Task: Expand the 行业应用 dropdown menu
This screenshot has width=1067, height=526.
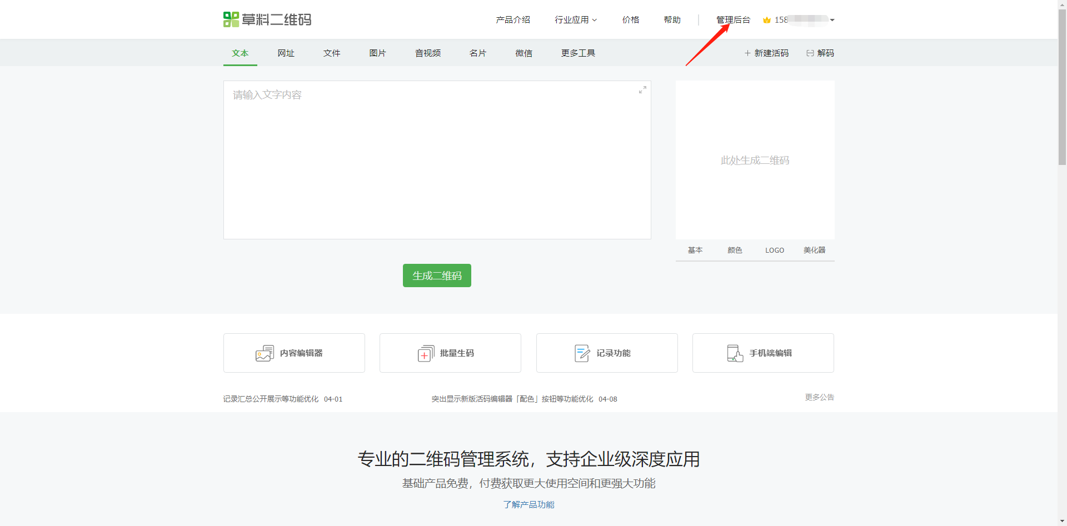Action: [x=576, y=20]
